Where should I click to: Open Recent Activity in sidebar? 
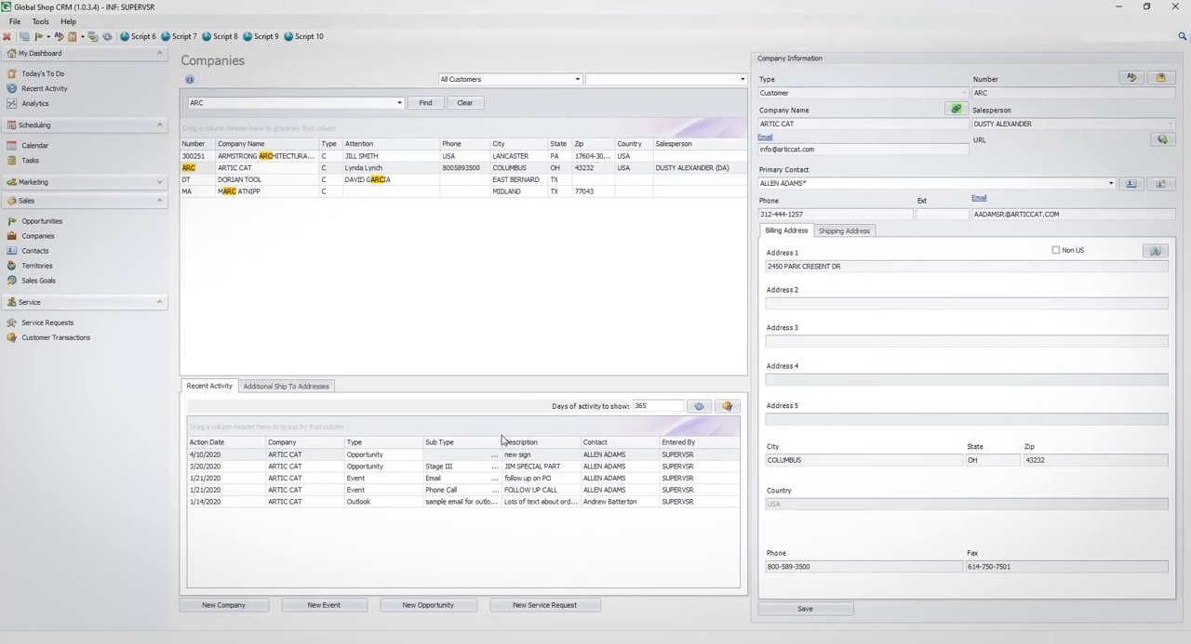tap(44, 88)
